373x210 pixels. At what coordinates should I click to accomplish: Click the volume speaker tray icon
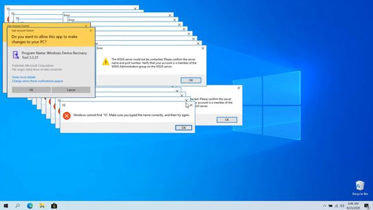[x=342, y=206]
